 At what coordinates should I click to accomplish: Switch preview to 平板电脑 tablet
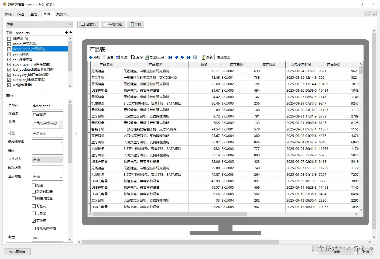[113, 24]
